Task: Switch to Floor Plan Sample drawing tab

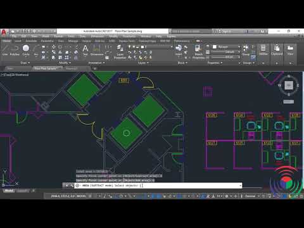Action: pos(47,68)
